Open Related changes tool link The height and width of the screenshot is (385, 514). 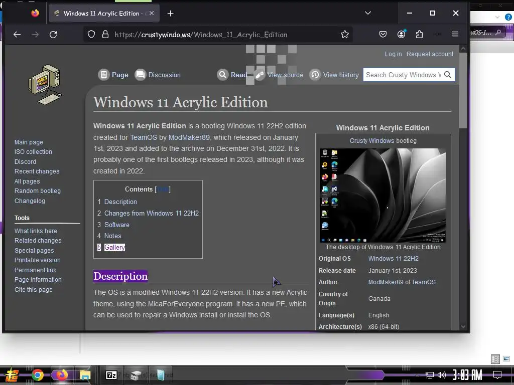[x=38, y=241]
